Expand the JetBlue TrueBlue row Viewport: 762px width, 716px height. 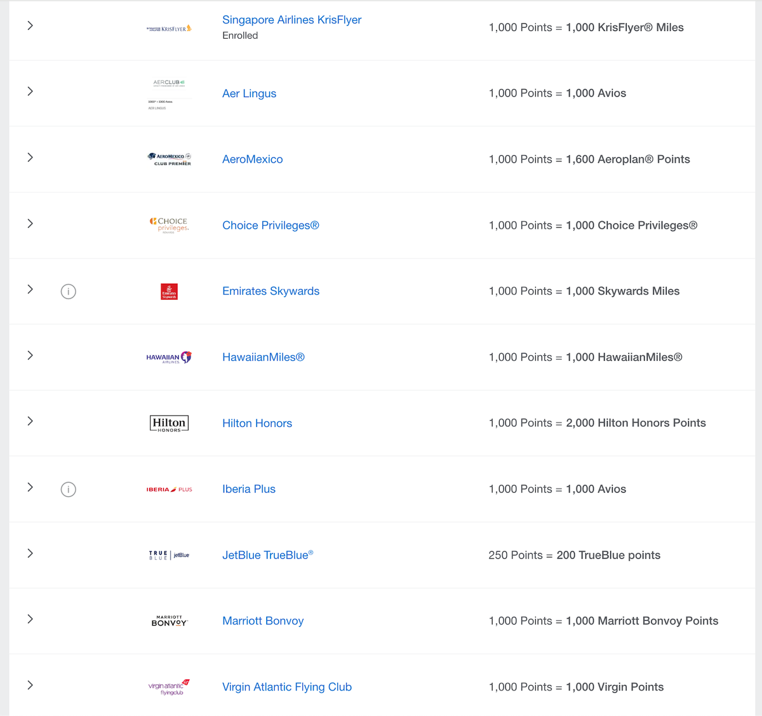tap(30, 553)
